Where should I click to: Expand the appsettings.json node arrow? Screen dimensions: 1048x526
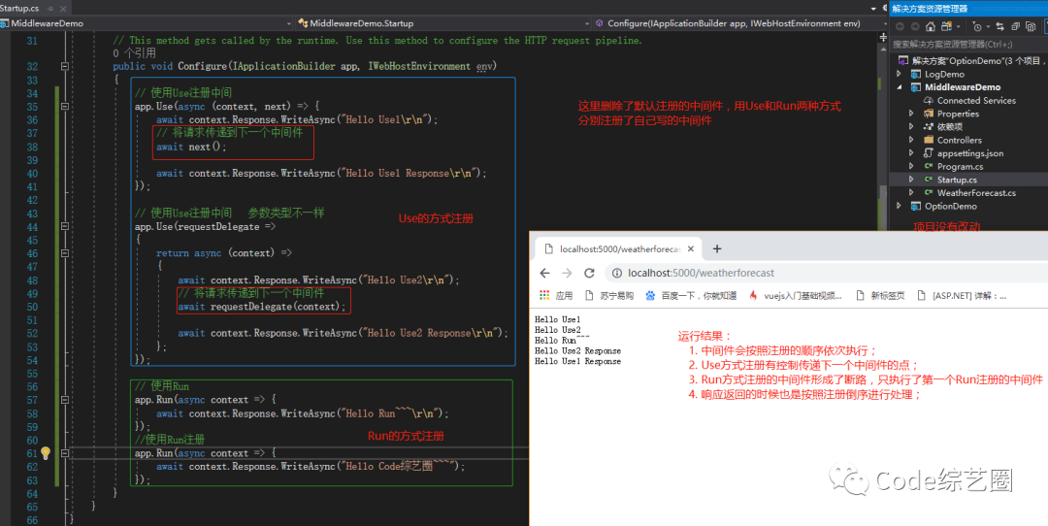(911, 153)
